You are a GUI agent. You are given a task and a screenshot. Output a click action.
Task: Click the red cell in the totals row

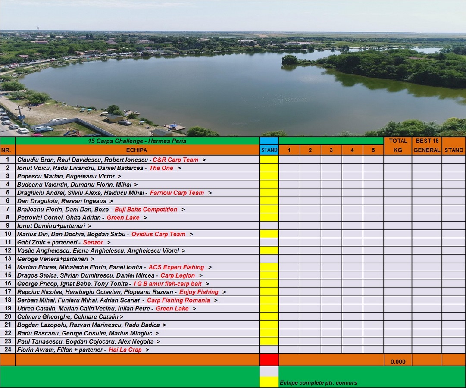click(x=269, y=360)
